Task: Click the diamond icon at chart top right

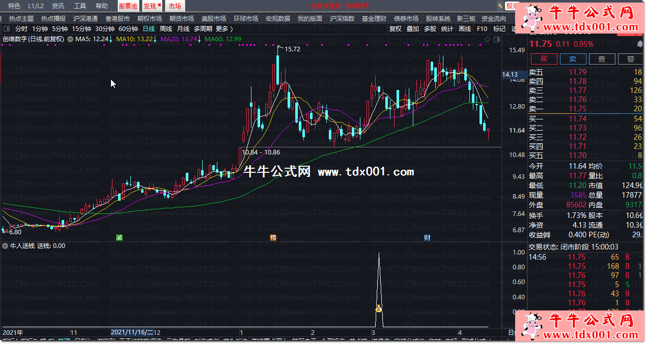Action: [x=487, y=39]
